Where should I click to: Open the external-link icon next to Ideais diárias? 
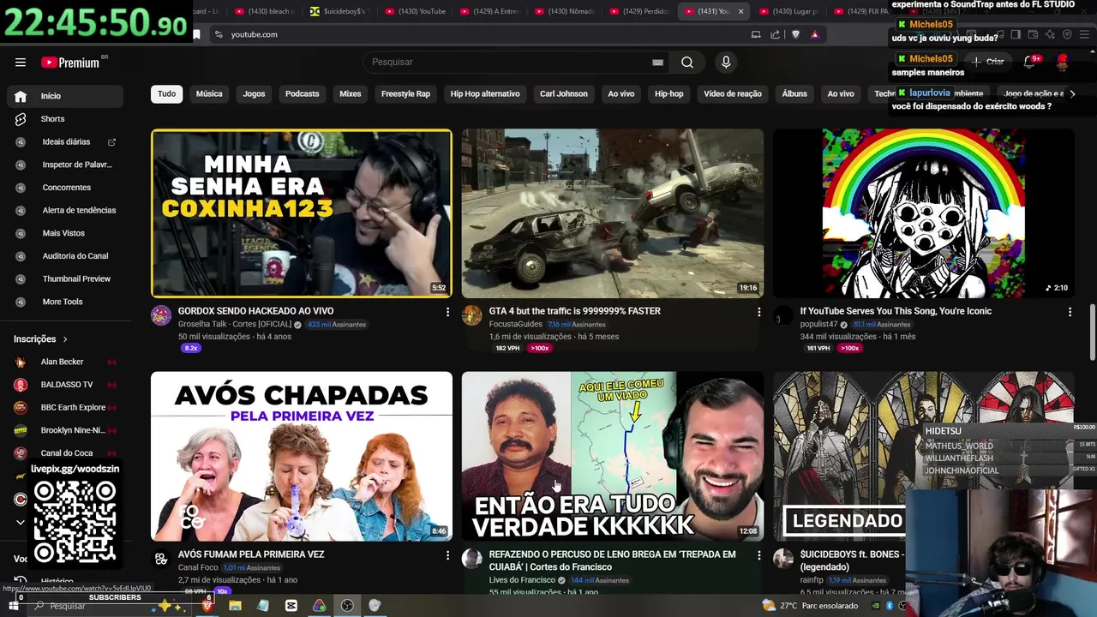(111, 142)
